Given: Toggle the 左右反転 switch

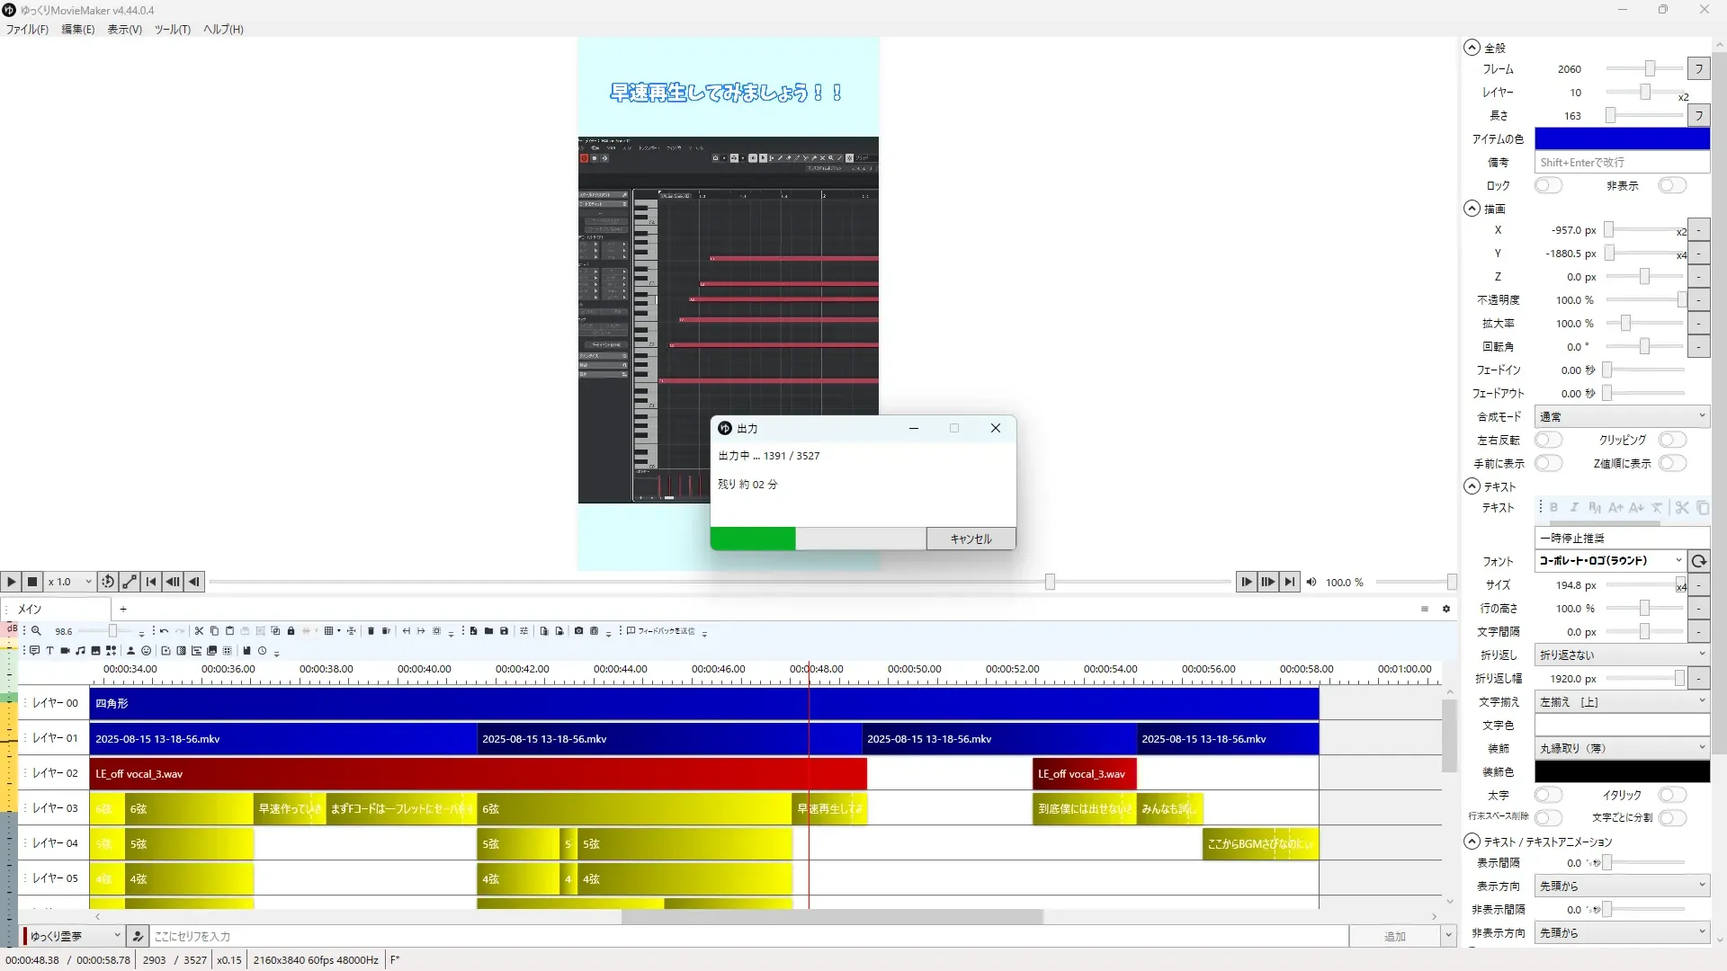Looking at the screenshot, I should pos(1547,440).
